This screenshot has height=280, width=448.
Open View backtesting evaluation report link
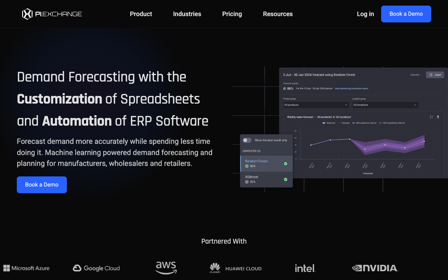click(351, 89)
